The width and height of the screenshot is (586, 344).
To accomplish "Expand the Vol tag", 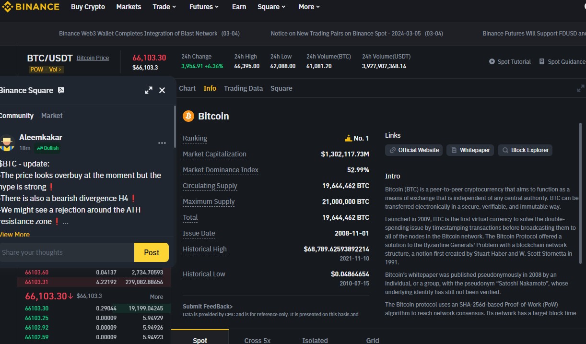I will pos(55,70).
